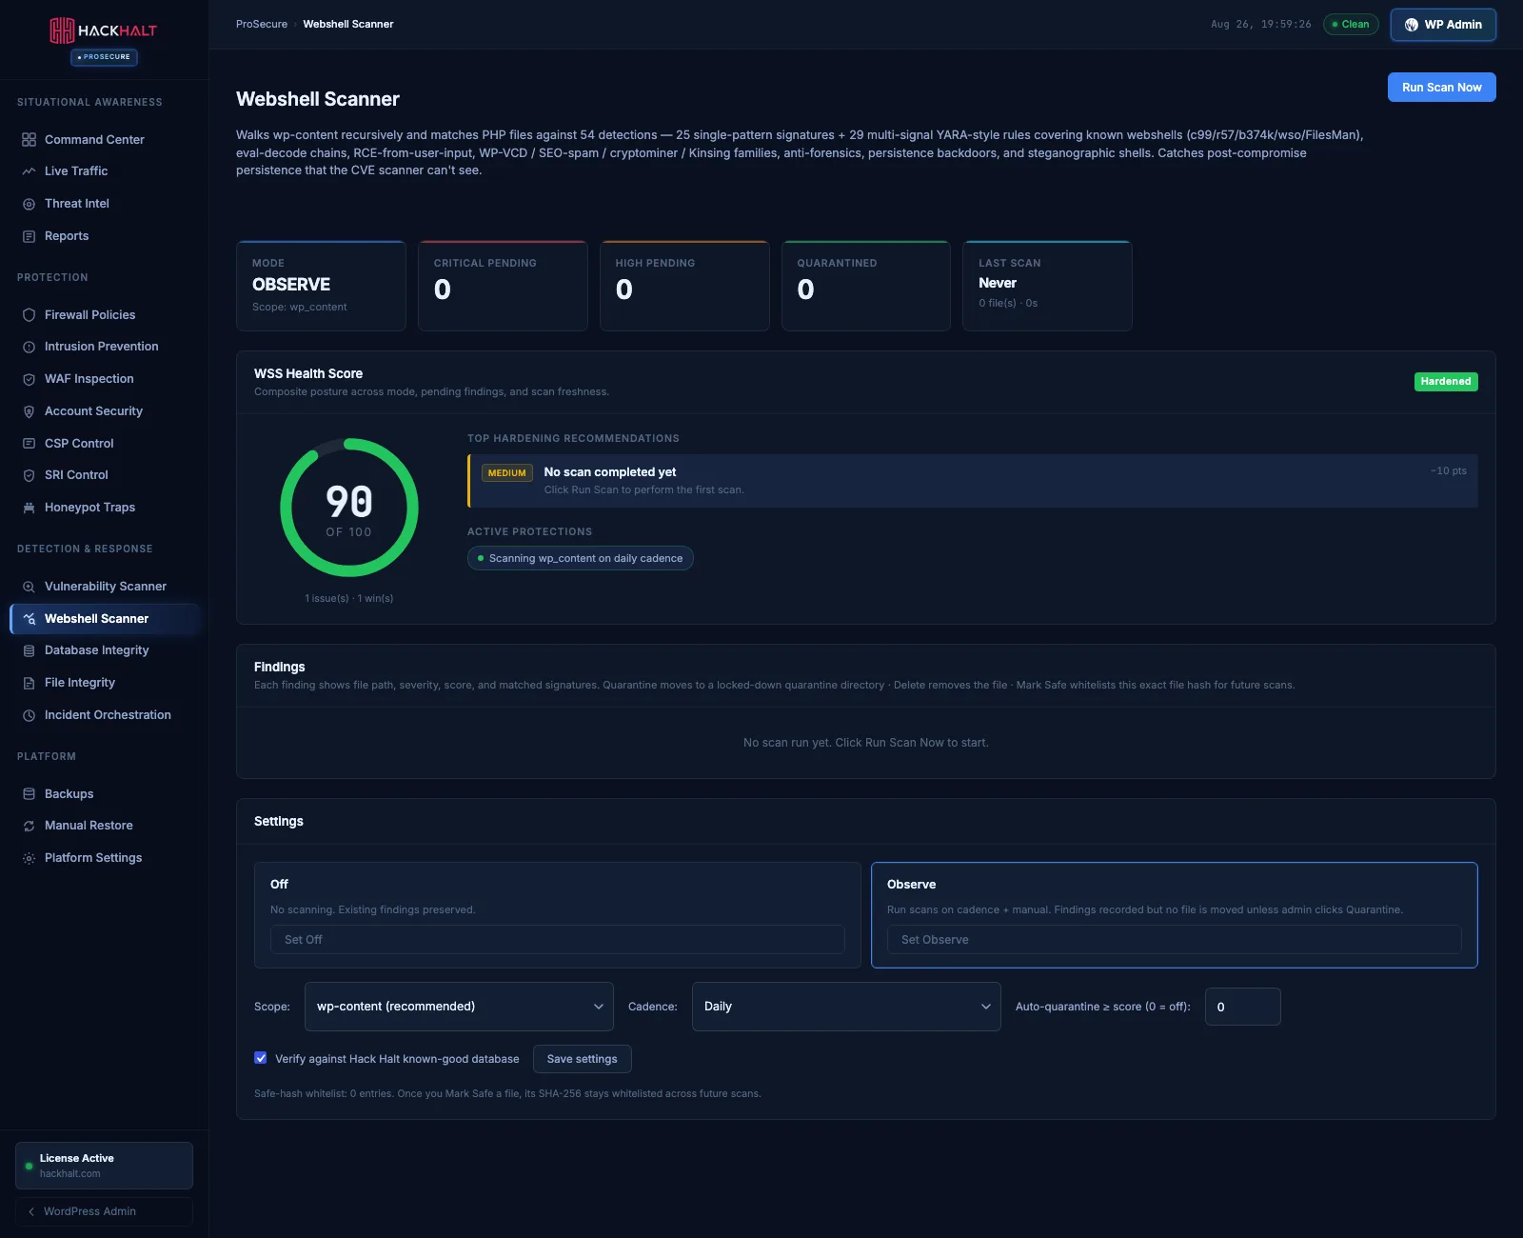The width and height of the screenshot is (1523, 1238).
Task: Click the Intrusion Prevention icon
Action: point(29,347)
